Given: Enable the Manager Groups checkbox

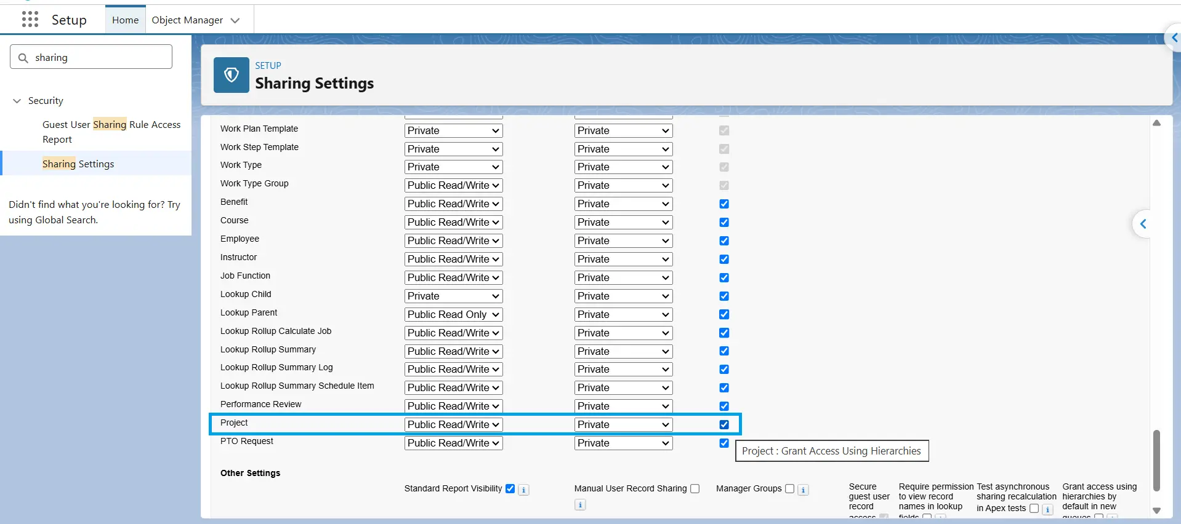Looking at the screenshot, I should (x=789, y=488).
